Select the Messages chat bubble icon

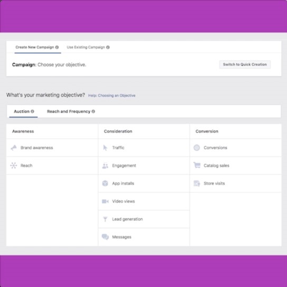[x=105, y=237]
